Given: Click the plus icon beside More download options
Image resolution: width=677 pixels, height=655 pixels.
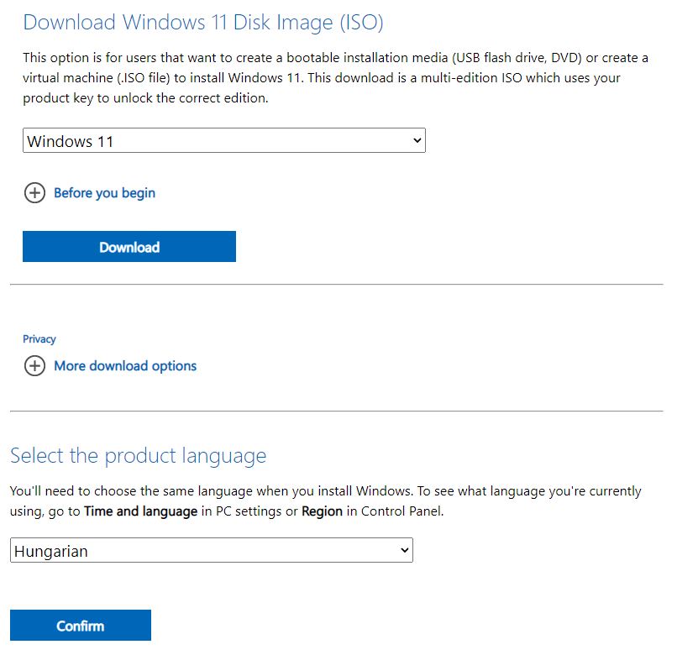Looking at the screenshot, I should pos(34,366).
